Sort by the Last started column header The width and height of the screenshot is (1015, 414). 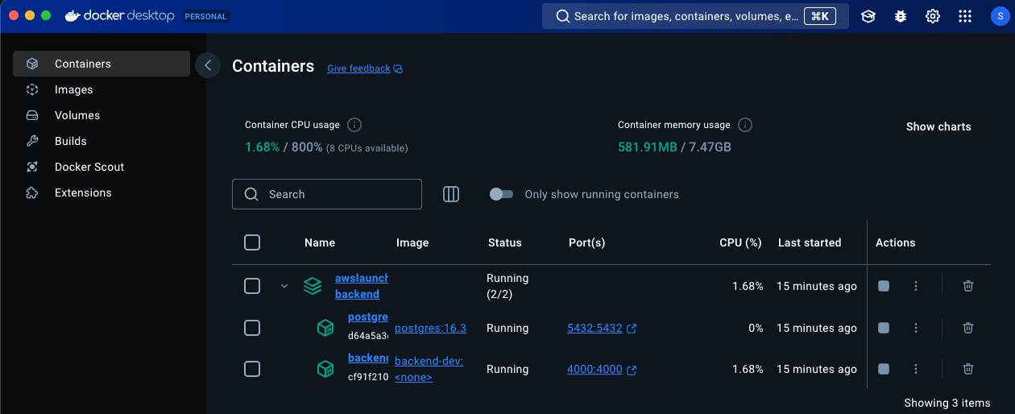click(x=810, y=242)
